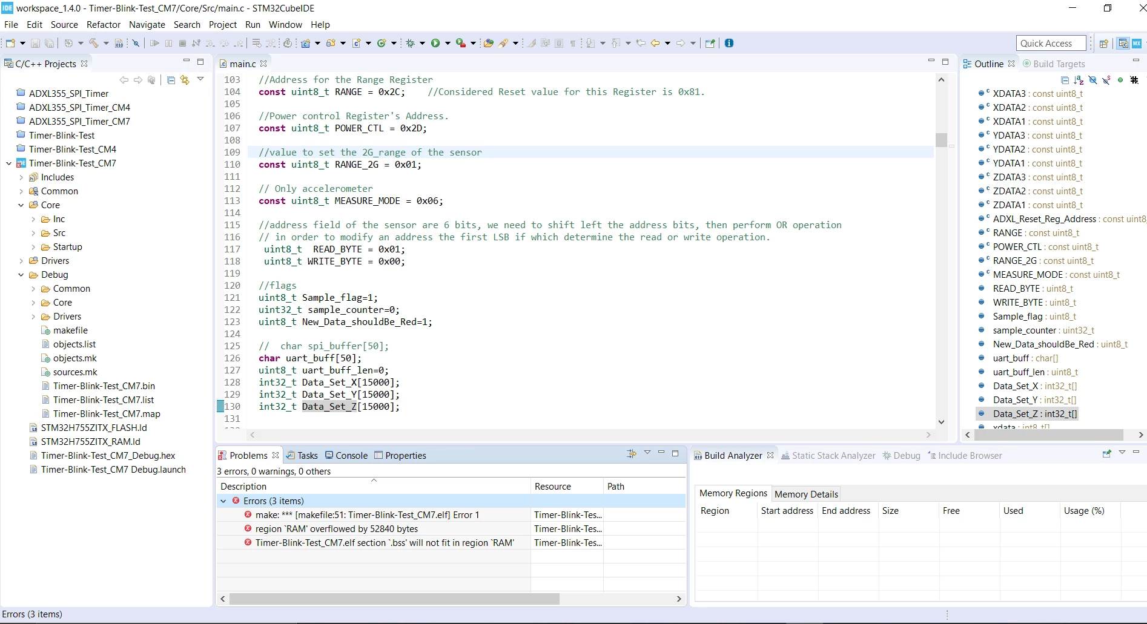Close the Problems tab
The height and width of the screenshot is (624, 1147).
[276, 455]
